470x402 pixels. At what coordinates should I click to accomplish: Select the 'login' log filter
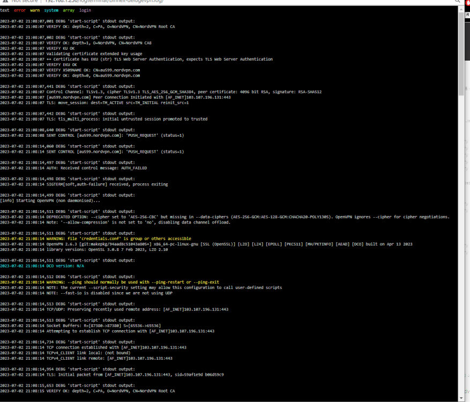(85, 10)
